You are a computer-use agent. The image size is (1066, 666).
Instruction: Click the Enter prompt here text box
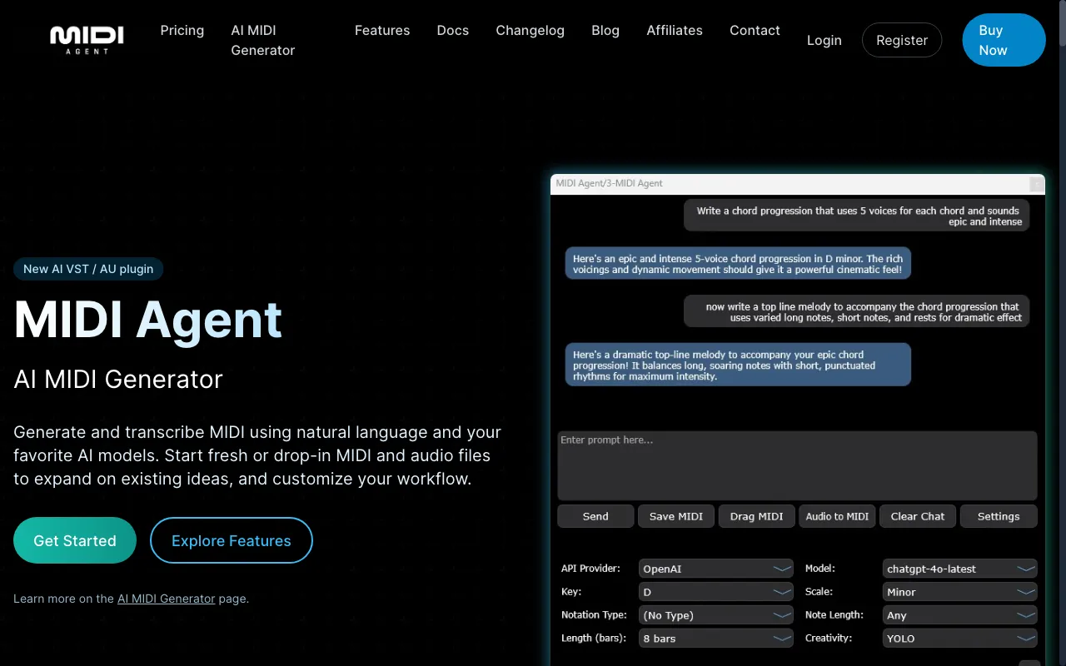(x=797, y=465)
